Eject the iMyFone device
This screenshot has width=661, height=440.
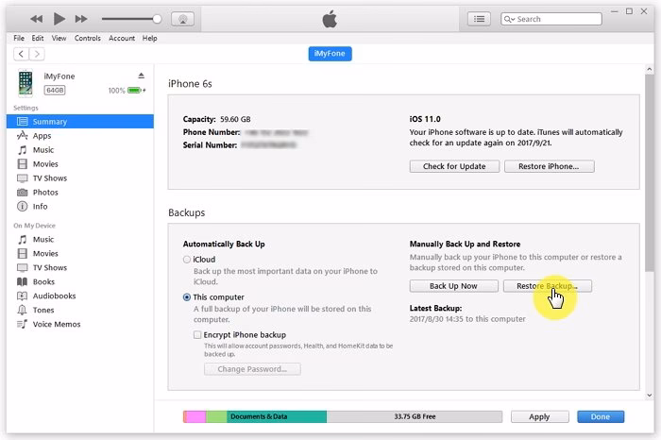[141, 76]
